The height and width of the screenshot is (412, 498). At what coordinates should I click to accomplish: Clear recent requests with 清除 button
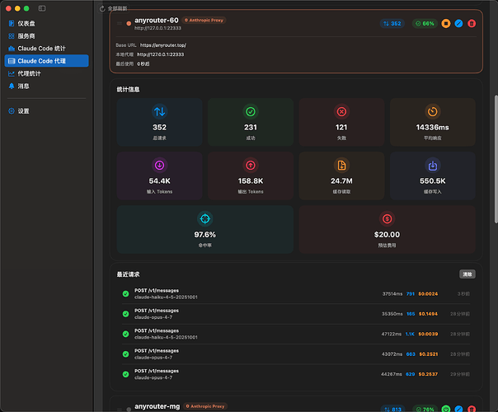click(x=467, y=274)
